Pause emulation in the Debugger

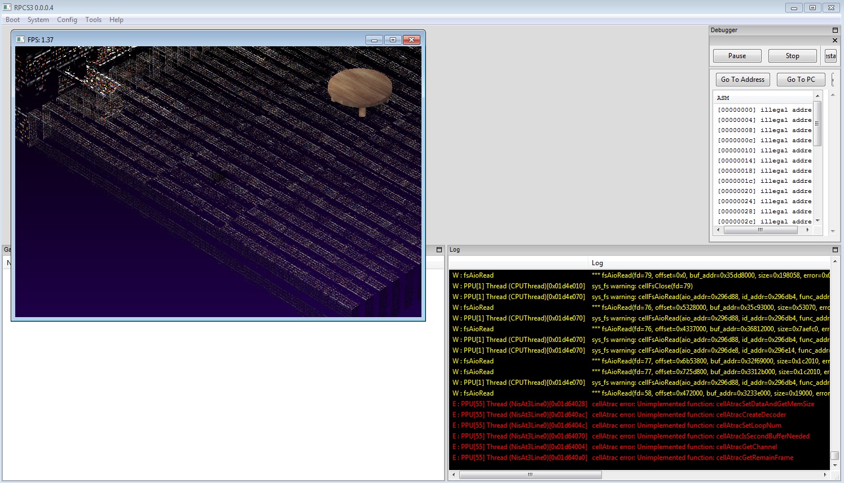click(737, 56)
